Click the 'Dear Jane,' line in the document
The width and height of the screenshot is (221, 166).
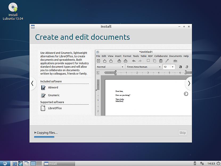119,91
